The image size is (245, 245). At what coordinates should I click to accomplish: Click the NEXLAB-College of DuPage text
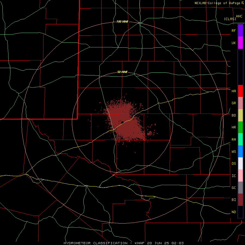pyautogui.click(x=218, y=3)
